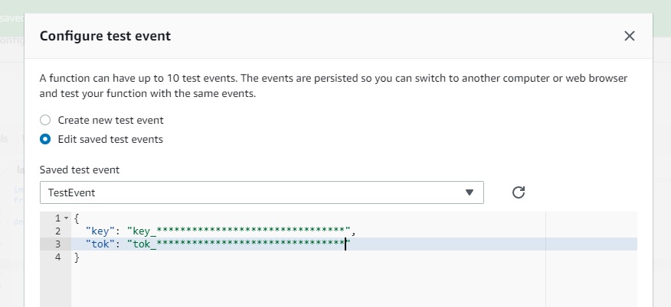Click line number 3 in the editor gutter
The width and height of the screenshot is (671, 307).
pyautogui.click(x=57, y=244)
